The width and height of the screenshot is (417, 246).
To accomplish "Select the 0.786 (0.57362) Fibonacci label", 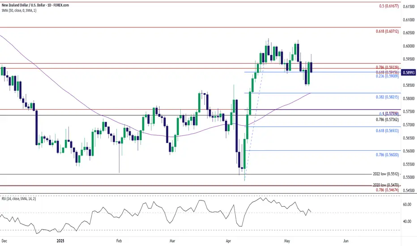I will point(387,120).
